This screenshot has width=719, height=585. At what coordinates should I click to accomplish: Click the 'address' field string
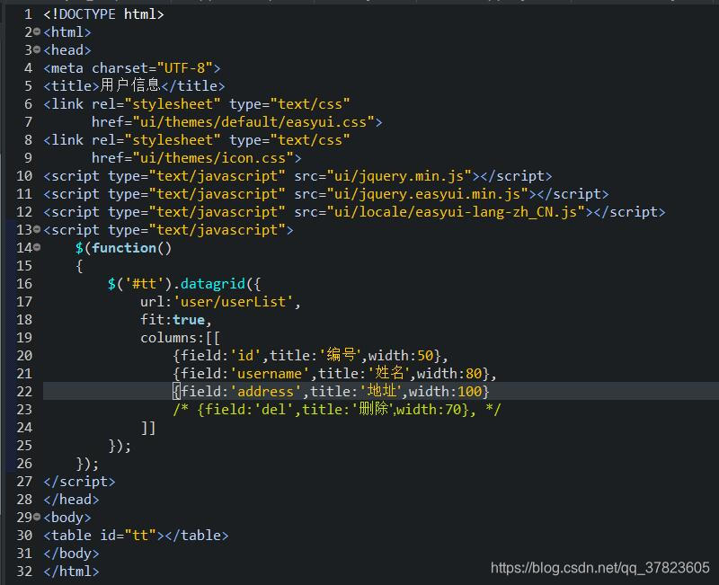(265, 392)
